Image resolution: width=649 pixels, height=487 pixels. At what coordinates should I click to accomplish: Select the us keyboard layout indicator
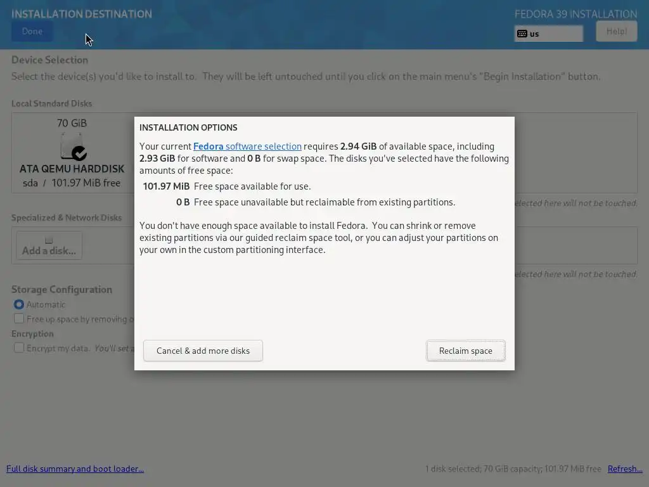tap(548, 34)
